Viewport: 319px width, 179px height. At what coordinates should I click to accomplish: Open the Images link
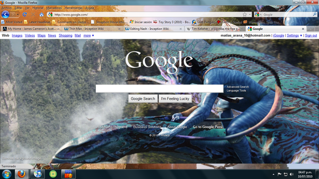17,35
